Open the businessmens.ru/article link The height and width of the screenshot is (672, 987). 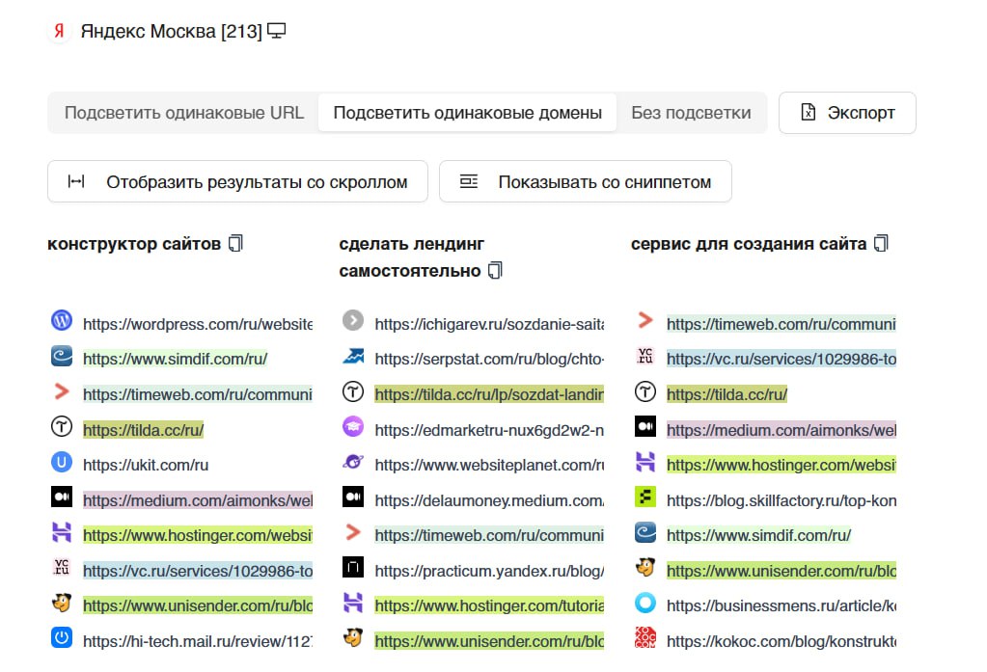coord(781,605)
